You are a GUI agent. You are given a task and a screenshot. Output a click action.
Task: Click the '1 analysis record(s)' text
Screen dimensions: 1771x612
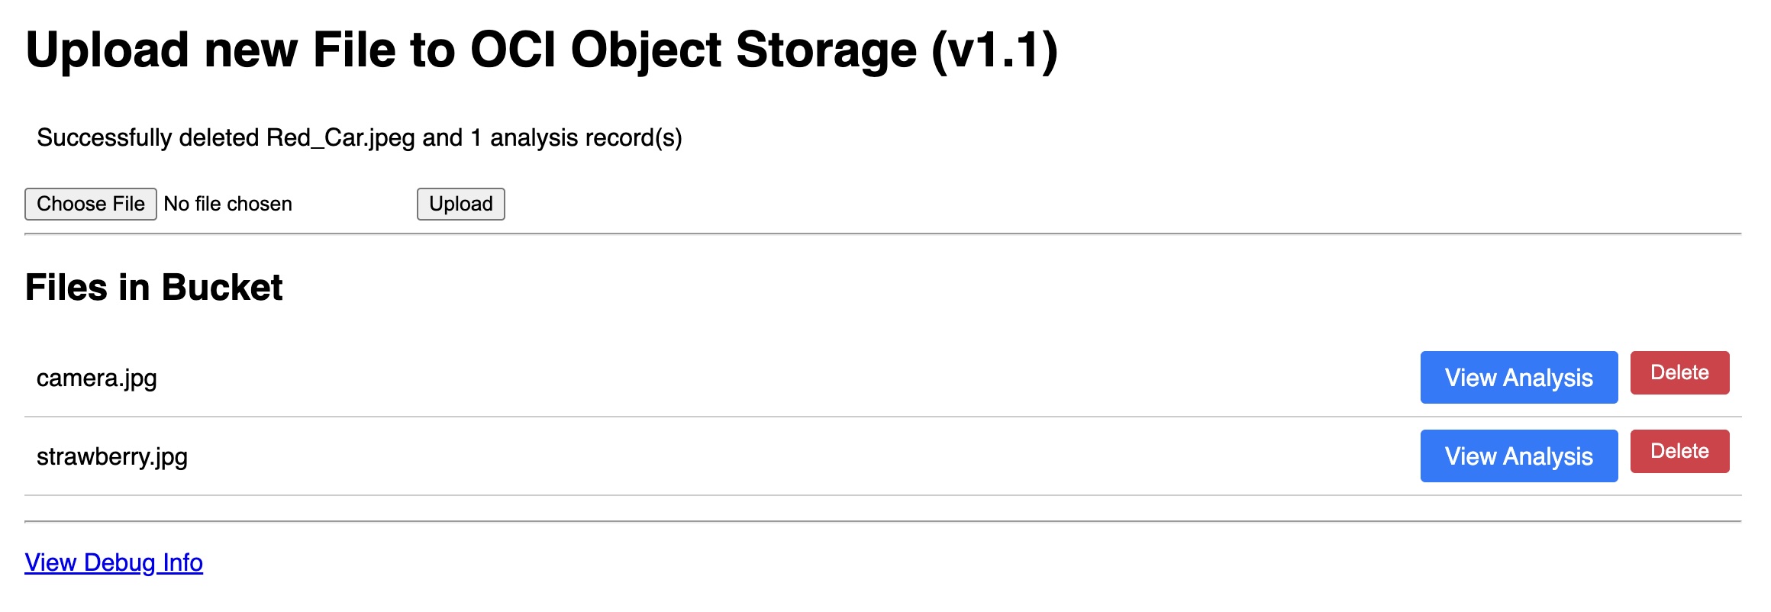pos(576,138)
